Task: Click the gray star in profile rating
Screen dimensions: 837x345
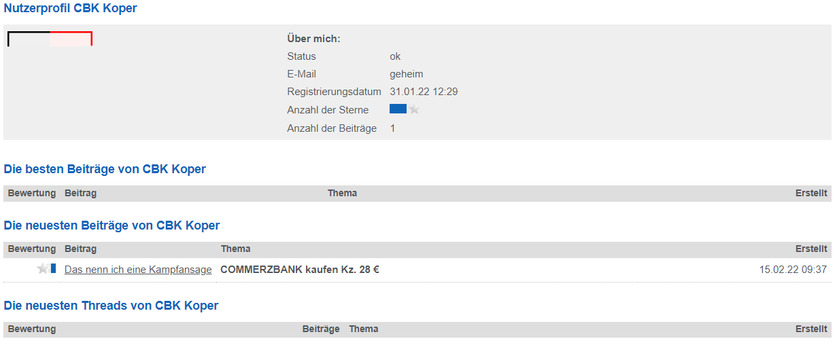Action: 414,109
